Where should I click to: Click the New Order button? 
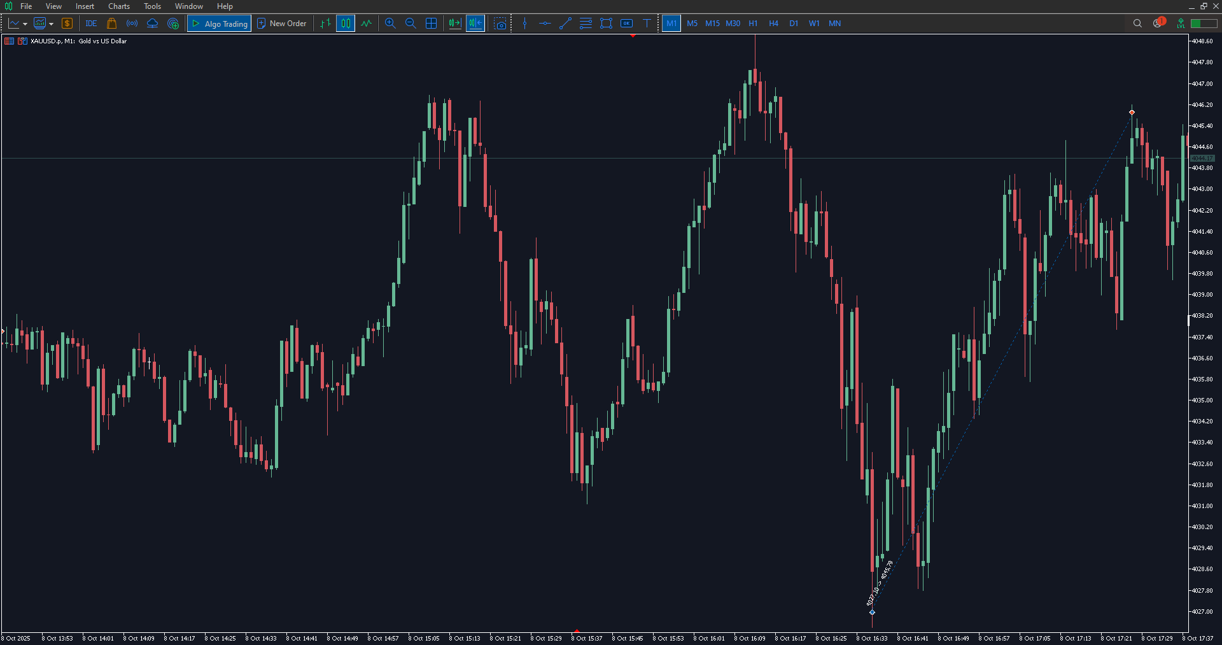[282, 24]
